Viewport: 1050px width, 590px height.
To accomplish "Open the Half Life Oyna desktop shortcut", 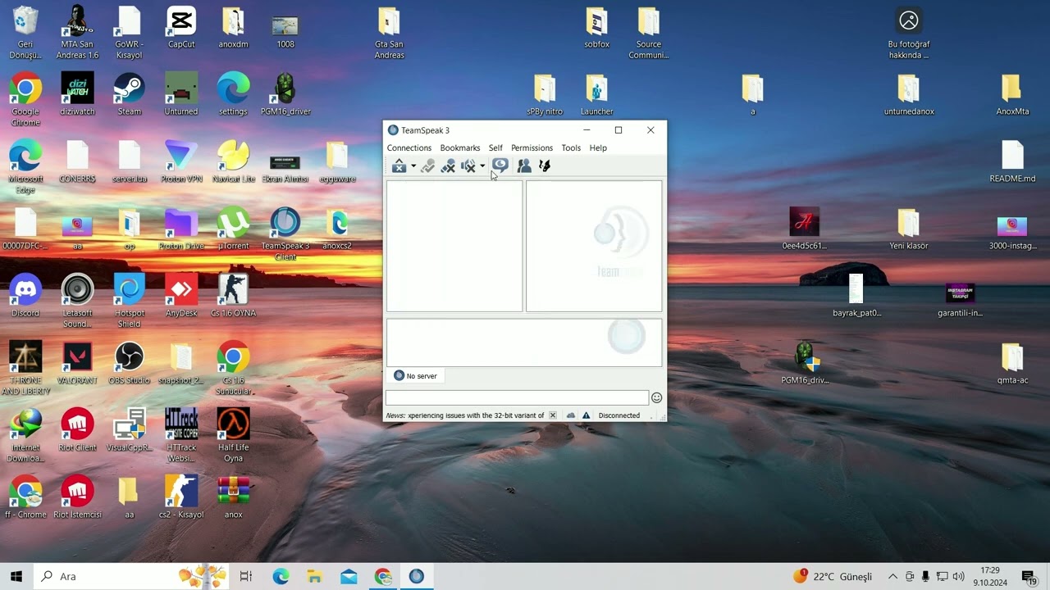I will 233,435.
